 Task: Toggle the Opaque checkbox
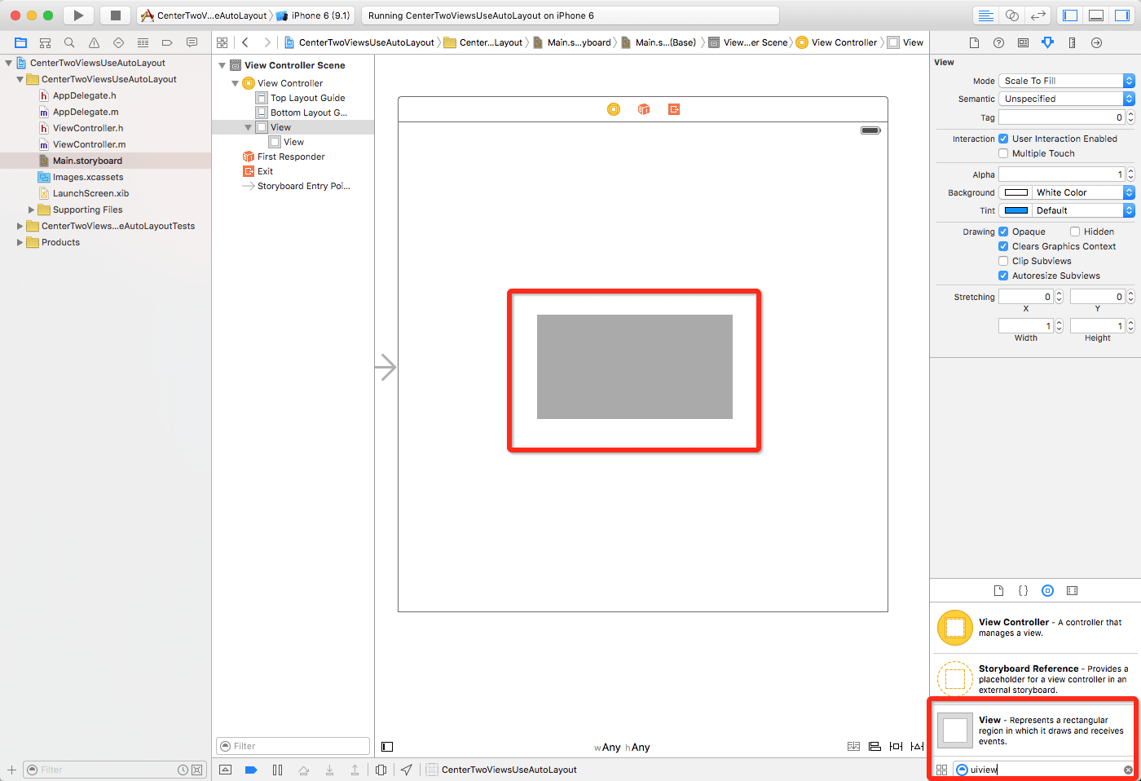pyautogui.click(x=1003, y=232)
